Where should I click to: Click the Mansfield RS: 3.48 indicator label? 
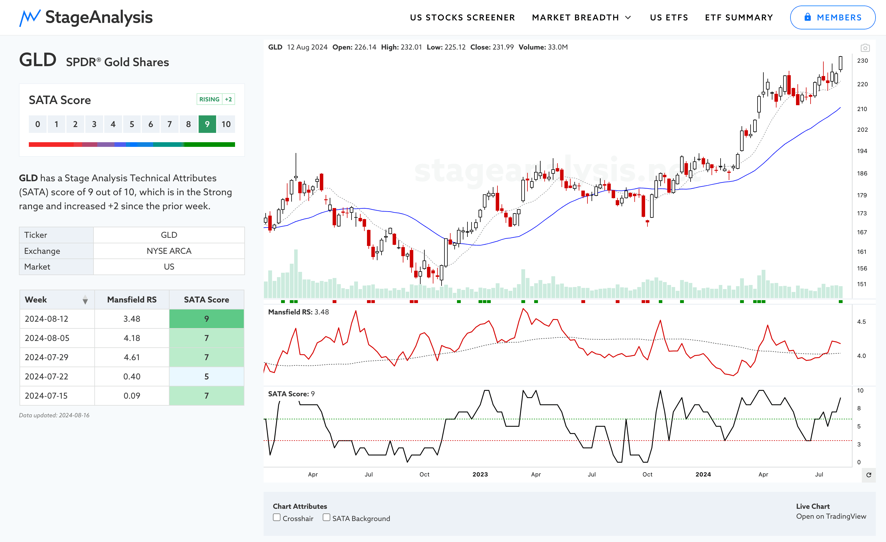click(x=299, y=312)
